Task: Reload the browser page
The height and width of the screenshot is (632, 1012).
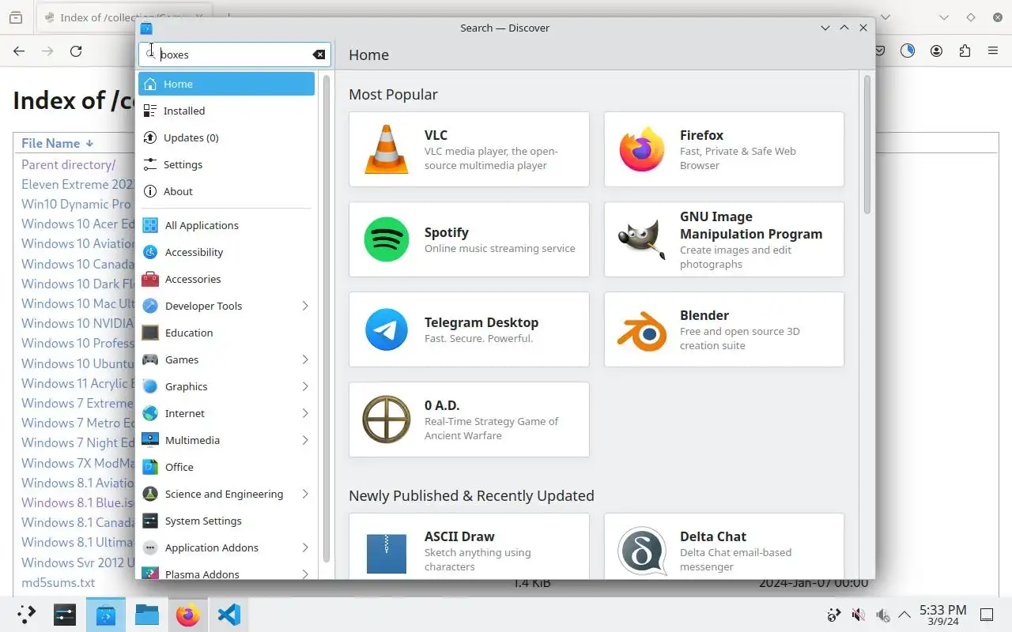Action: click(x=76, y=51)
